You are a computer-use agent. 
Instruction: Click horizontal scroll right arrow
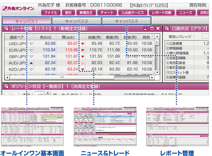click(152, 78)
